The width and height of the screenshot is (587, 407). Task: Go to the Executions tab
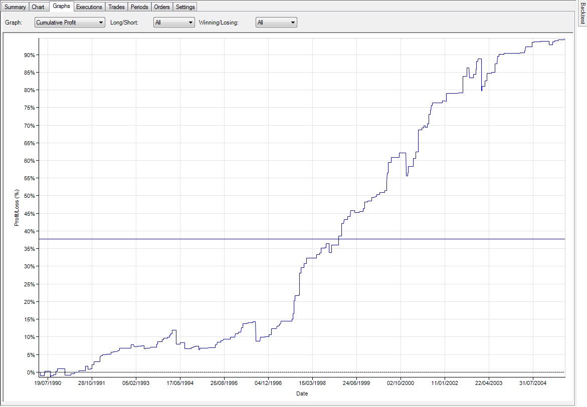89,7
